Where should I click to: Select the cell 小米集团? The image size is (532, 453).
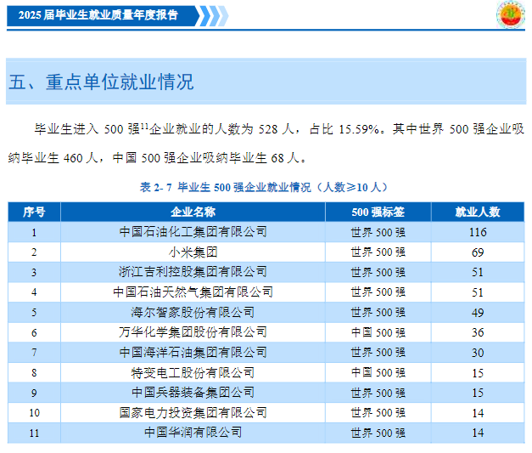tap(193, 252)
